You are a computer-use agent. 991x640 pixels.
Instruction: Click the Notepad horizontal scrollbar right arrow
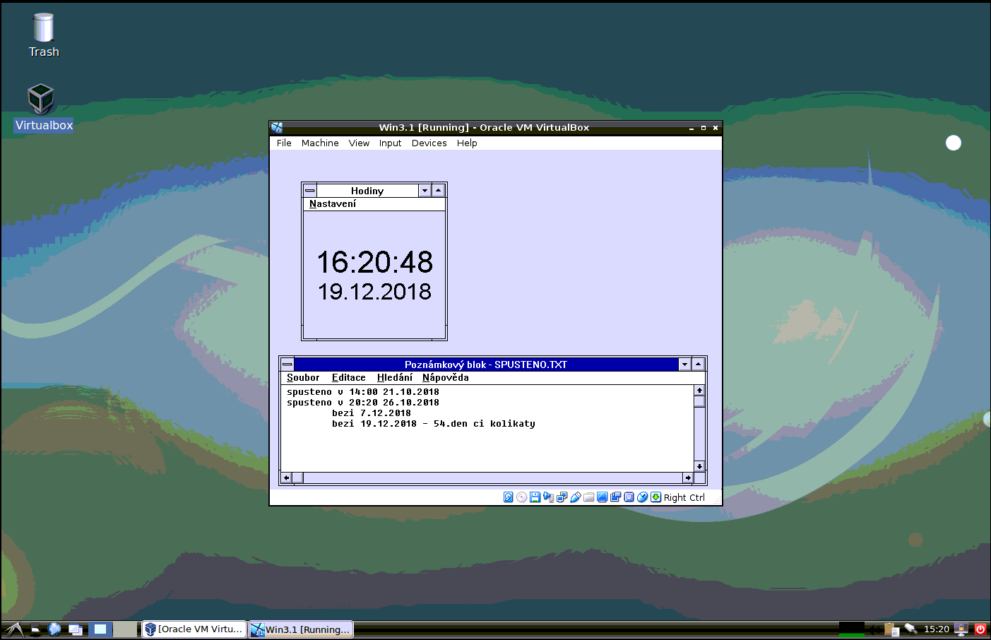click(x=688, y=478)
